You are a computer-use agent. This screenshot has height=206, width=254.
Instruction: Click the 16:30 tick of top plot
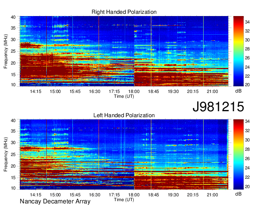click(95, 91)
